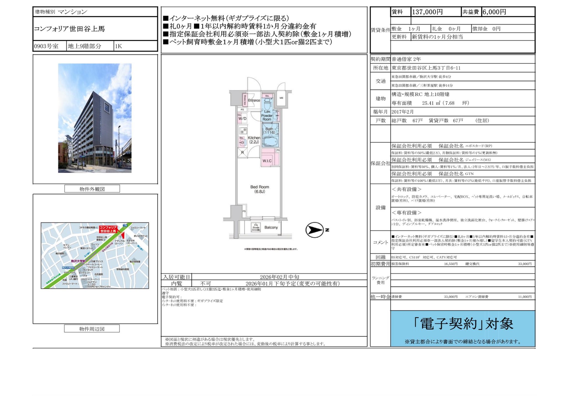Viewport: 569px width, 402px height.
Task: Click the Fire Escape hatch on balcony
Action: [x=256, y=227]
